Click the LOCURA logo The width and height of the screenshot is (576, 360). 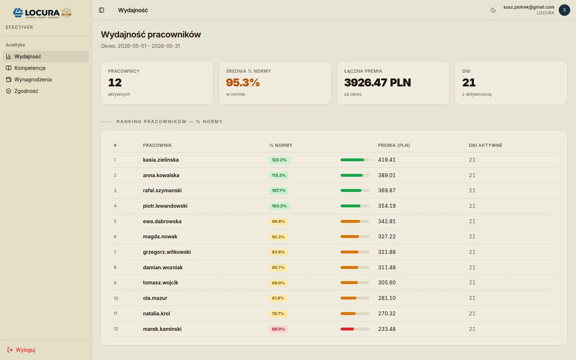click(x=42, y=13)
